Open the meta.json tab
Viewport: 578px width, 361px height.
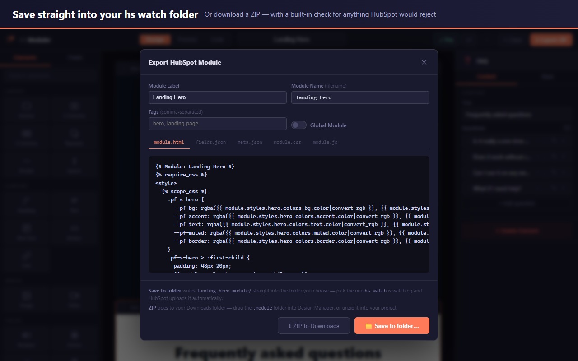click(x=250, y=142)
